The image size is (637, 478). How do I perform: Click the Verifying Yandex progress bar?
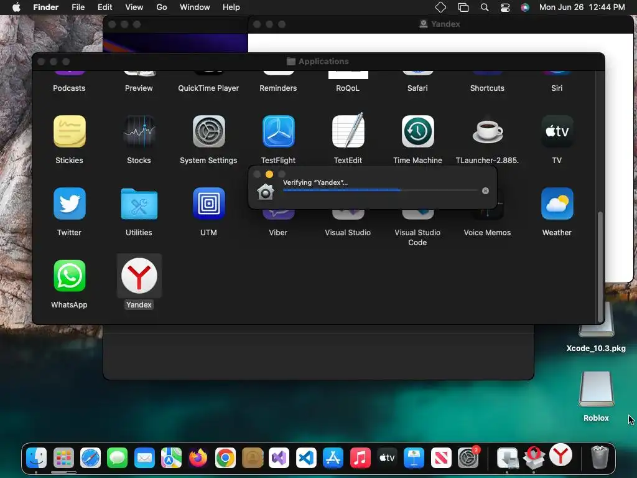coord(380,190)
